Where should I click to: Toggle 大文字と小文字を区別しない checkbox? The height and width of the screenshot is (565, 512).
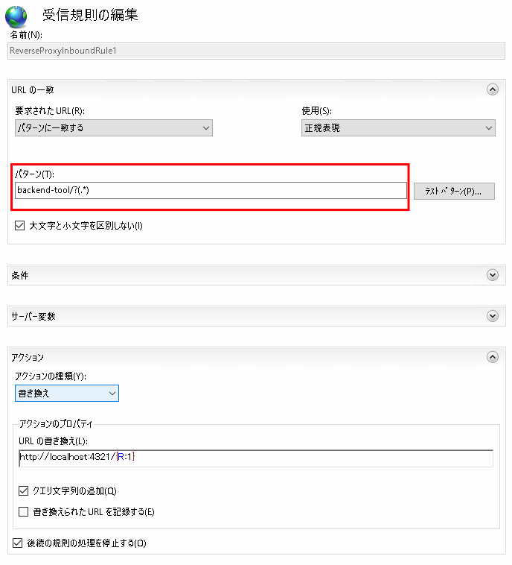(x=20, y=226)
